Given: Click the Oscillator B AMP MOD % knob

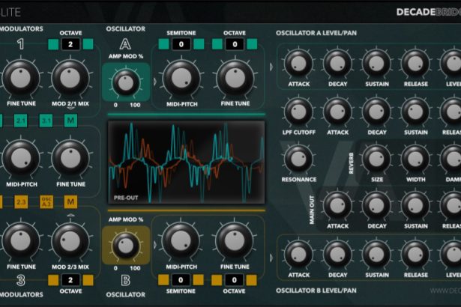Looking at the screenshot, I should (x=125, y=243).
